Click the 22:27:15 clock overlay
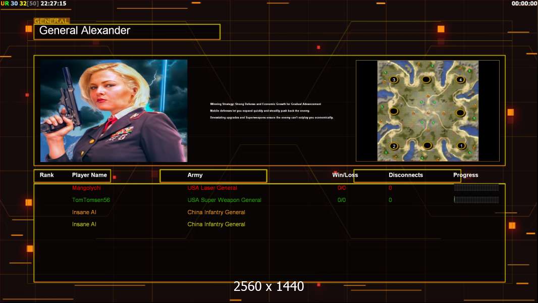Image resolution: width=538 pixels, height=303 pixels. [53, 4]
